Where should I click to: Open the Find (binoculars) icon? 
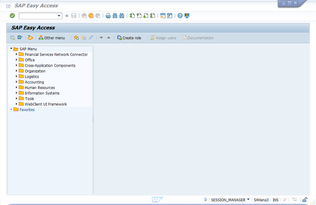[115, 15]
